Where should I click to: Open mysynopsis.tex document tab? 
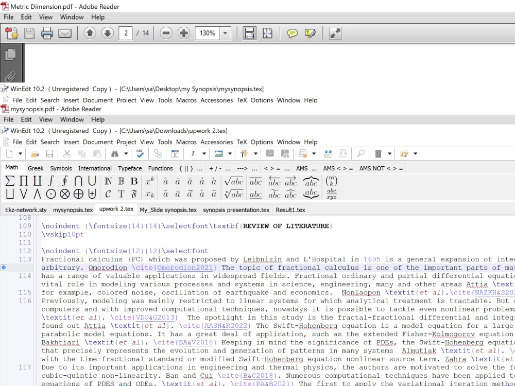pyautogui.click(x=73, y=210)
